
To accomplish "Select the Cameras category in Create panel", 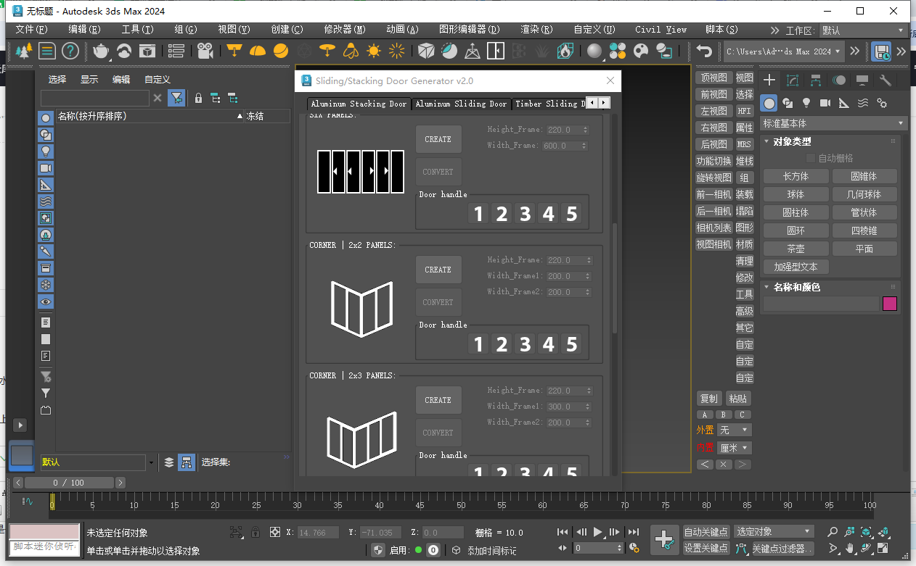I will point(825,103).
